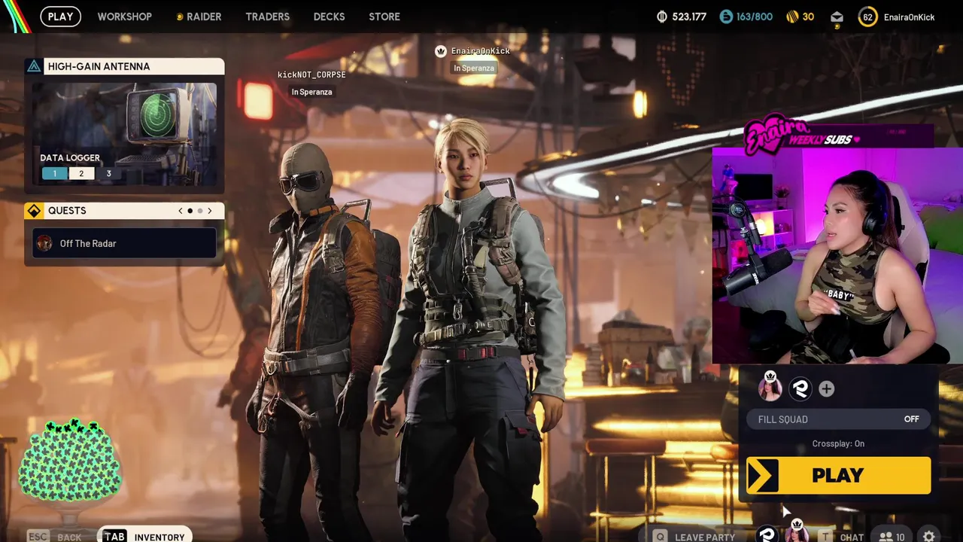Open the WORKSHOP tab
The width and height of the screenshot is (963, 542).
click(x=124, y=17)
